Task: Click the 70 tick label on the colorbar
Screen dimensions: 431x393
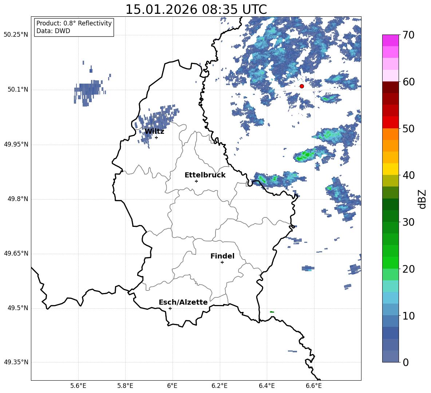Action: (408, 35)
